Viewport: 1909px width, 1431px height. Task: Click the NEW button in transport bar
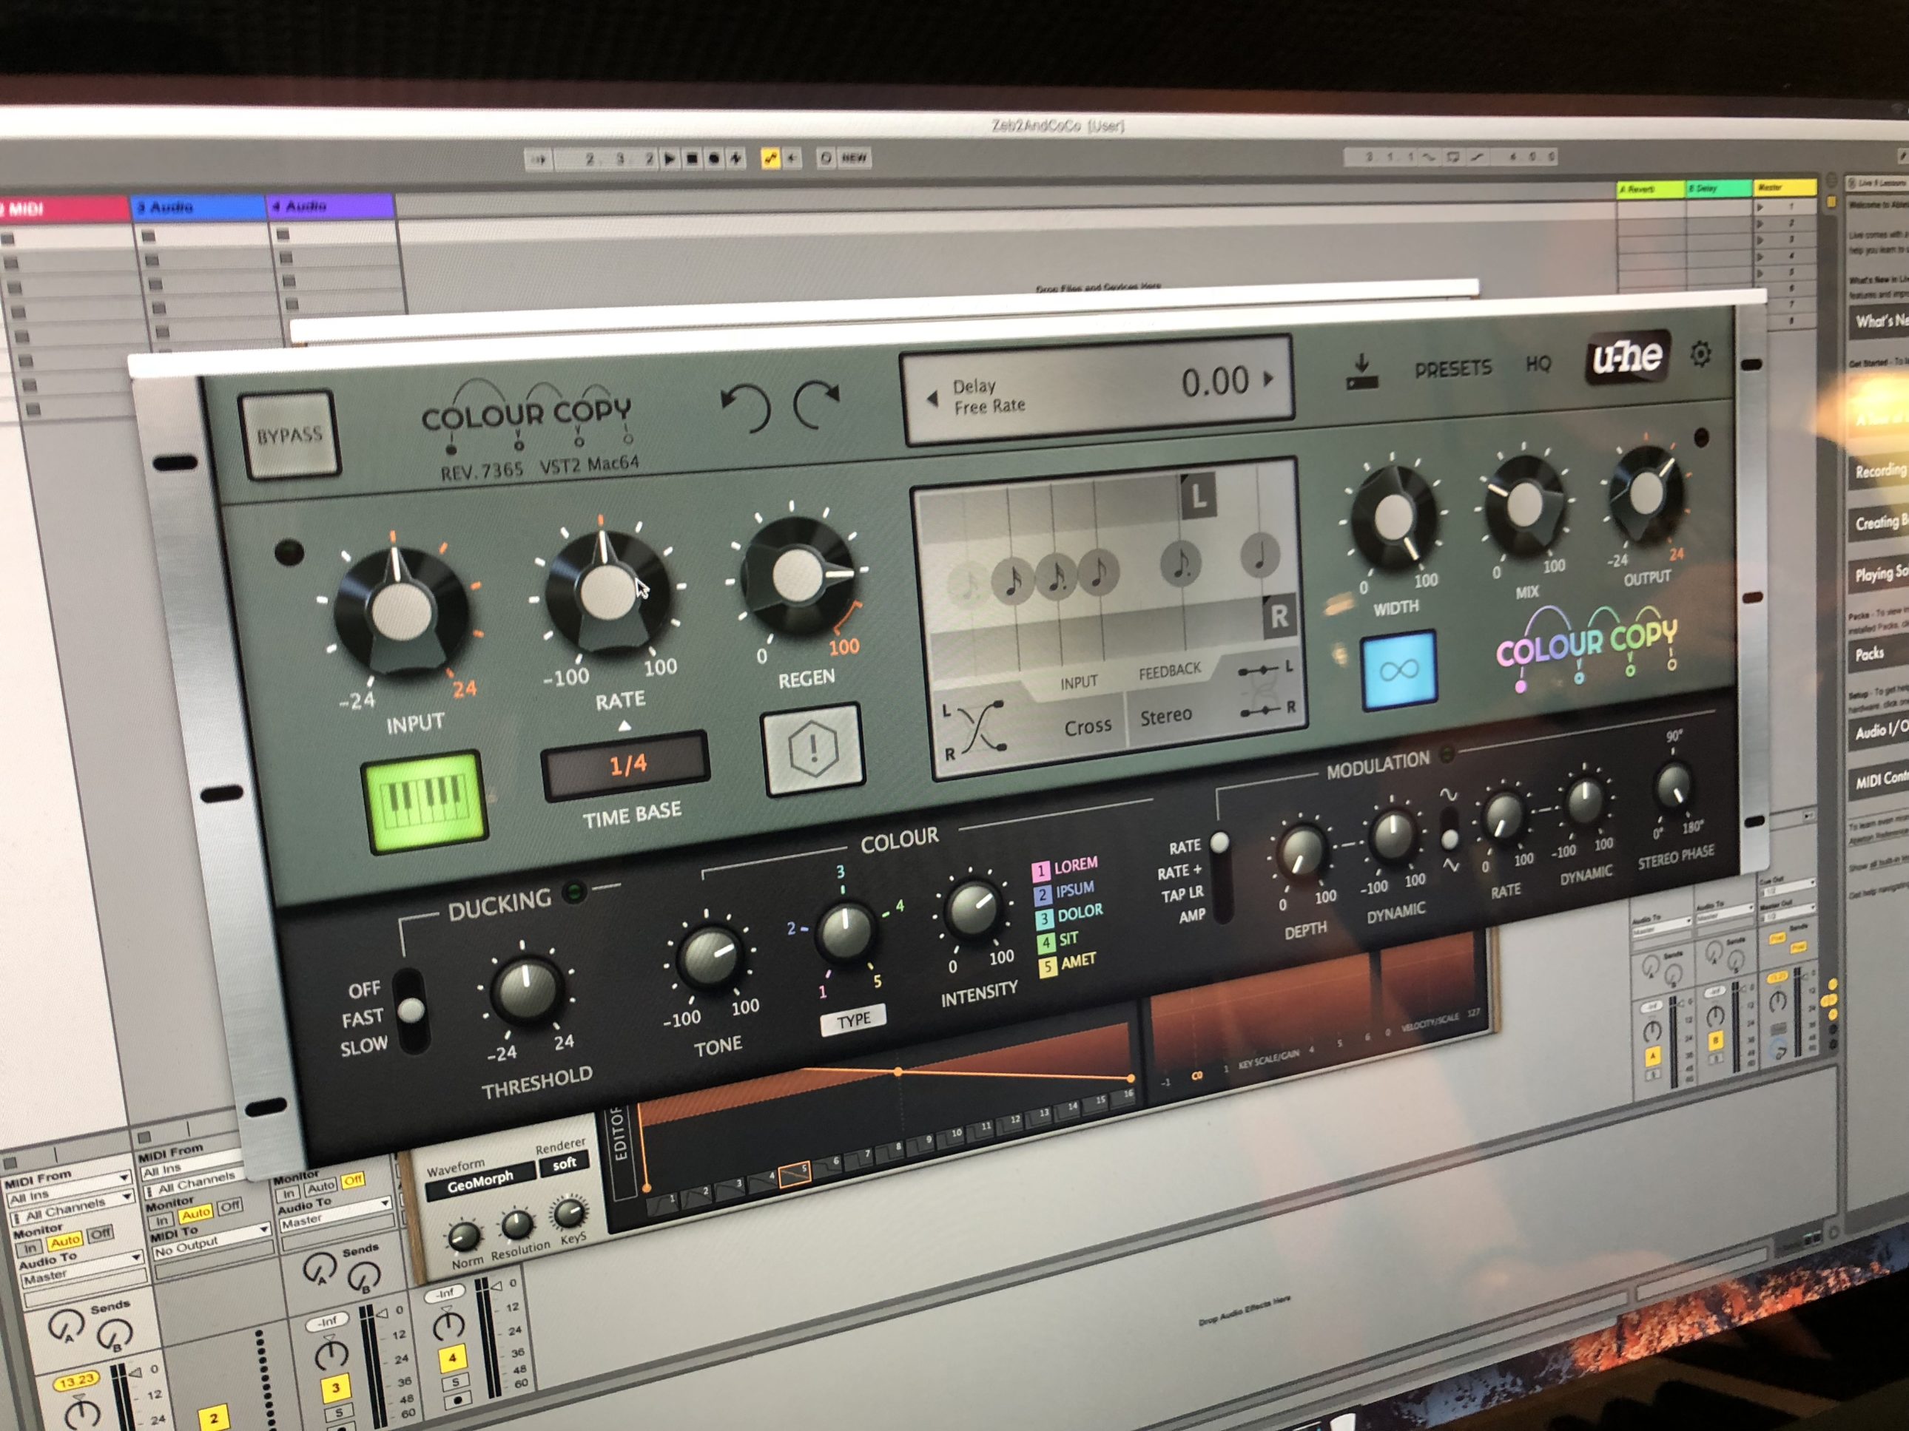coord(854,158)
